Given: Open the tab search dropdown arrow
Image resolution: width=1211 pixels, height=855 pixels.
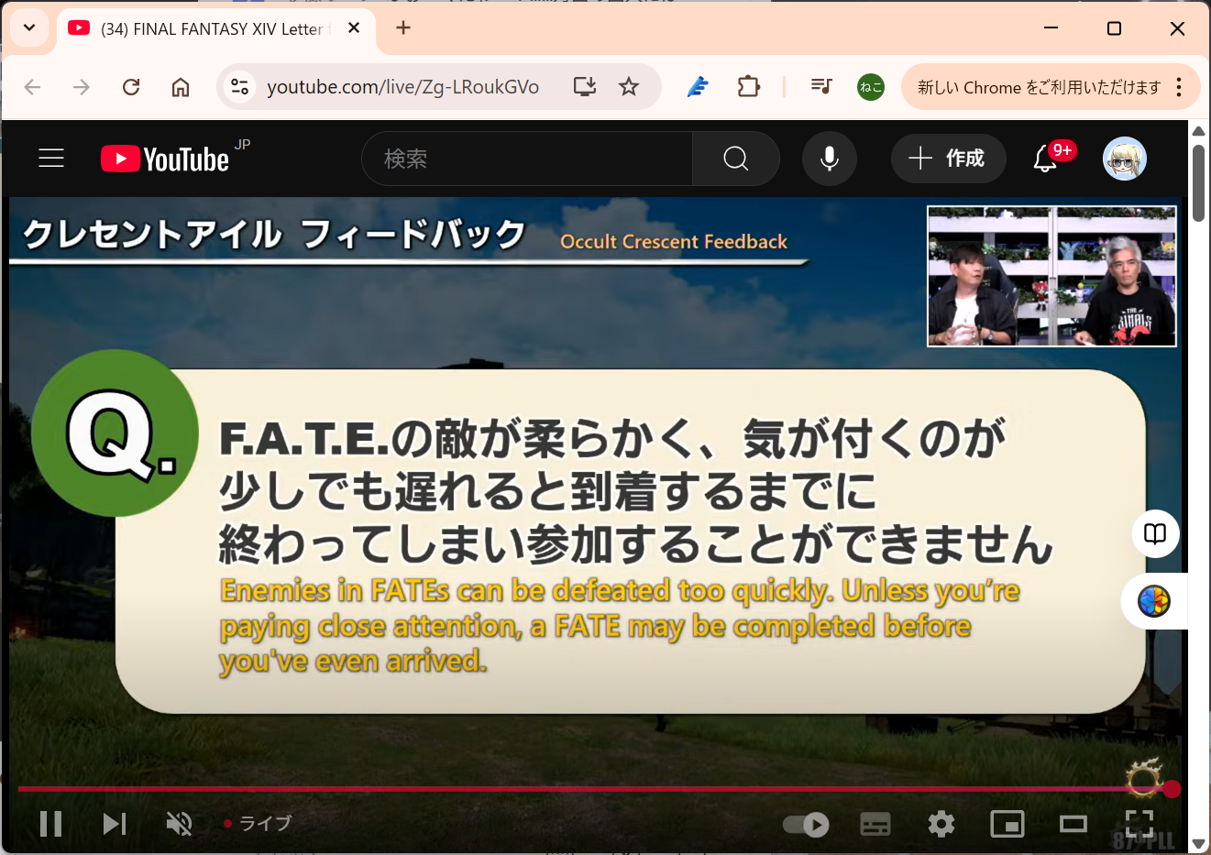Looking at the screenshot, I should tap(29, 27).
